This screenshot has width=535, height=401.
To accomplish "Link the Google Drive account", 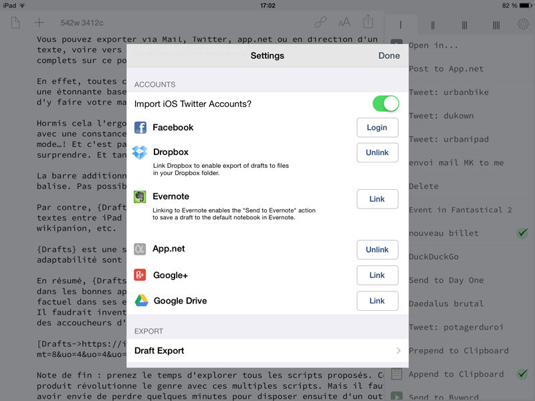I will 377,301.
